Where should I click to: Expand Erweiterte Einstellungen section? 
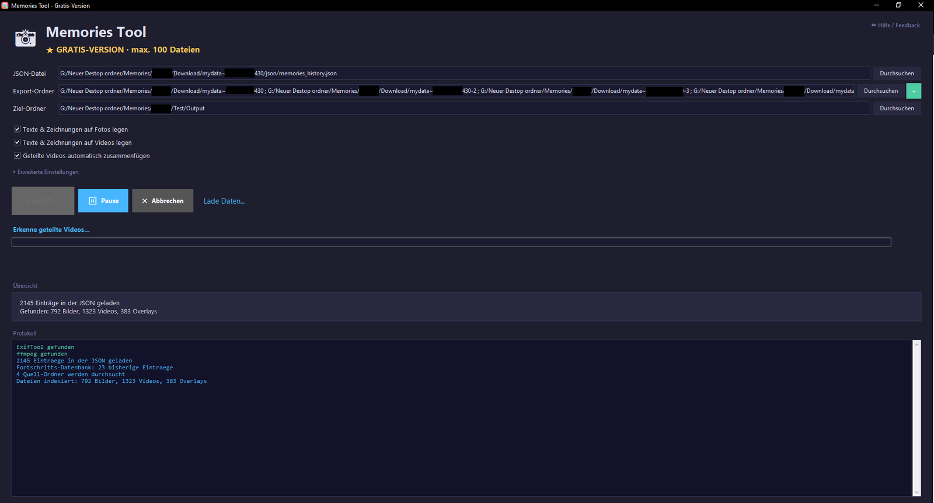tap(46, 172)
